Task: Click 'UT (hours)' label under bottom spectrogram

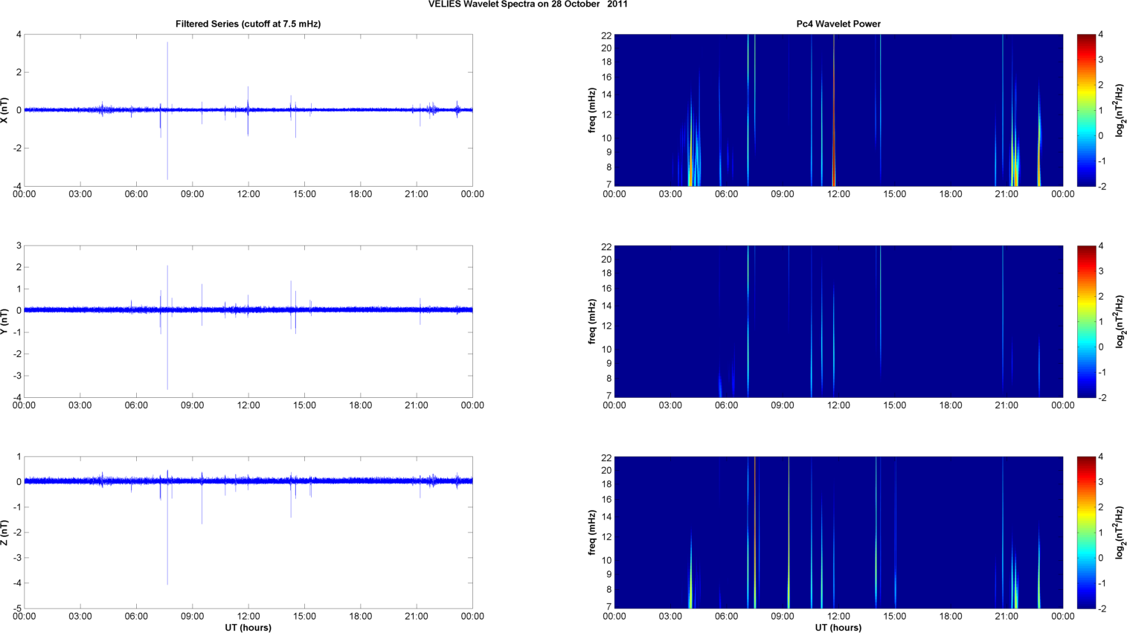Action: tap(838, 628)
